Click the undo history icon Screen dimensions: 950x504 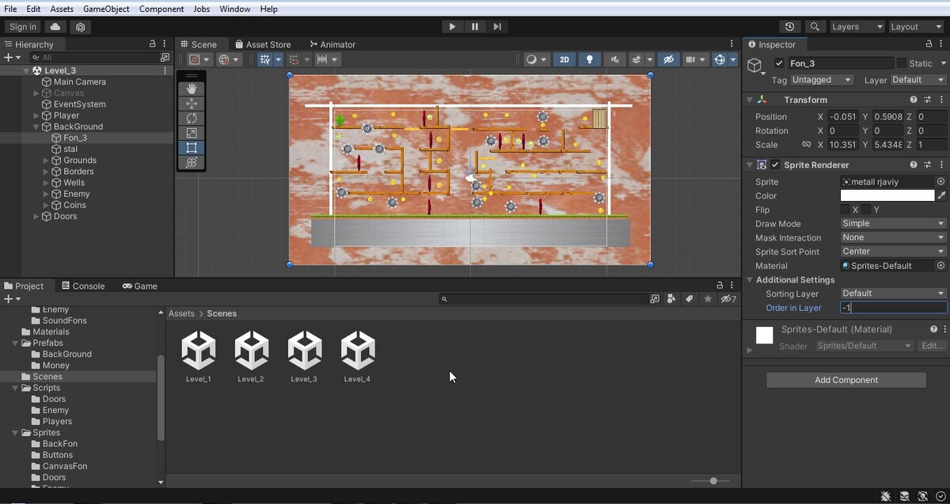789,27
